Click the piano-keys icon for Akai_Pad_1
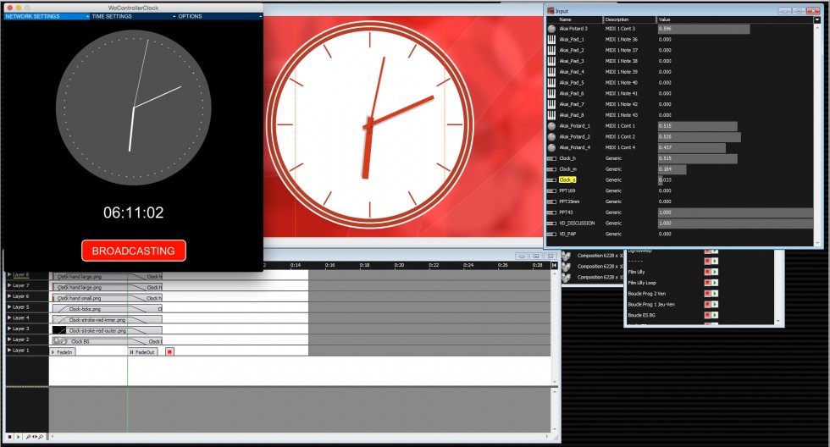830x447 pixels. [x=551, y=39]
